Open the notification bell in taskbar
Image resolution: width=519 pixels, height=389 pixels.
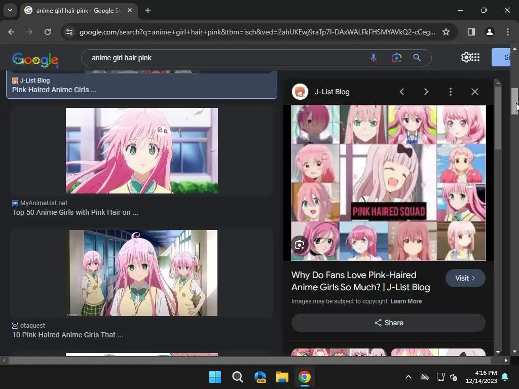coord(505,377)
